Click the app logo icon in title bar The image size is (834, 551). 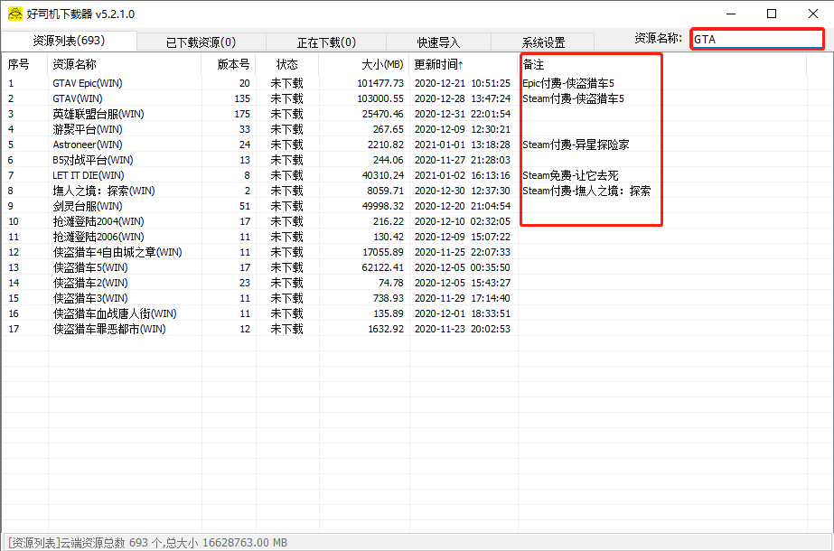click(15, 14)
